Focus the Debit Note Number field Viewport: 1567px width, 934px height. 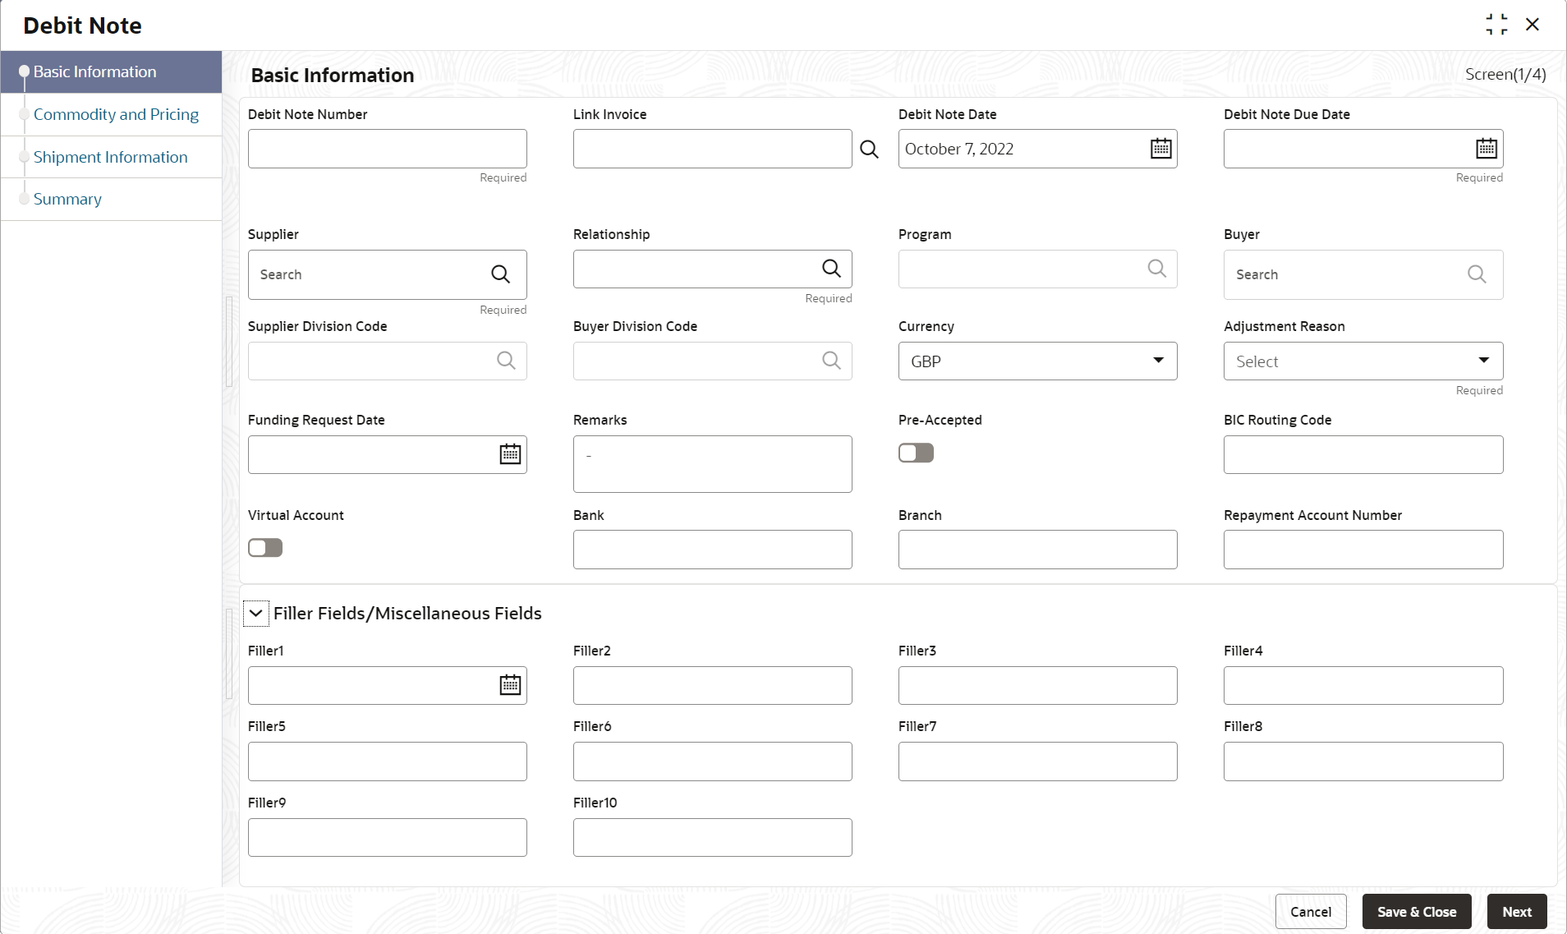tap(387, 149)
